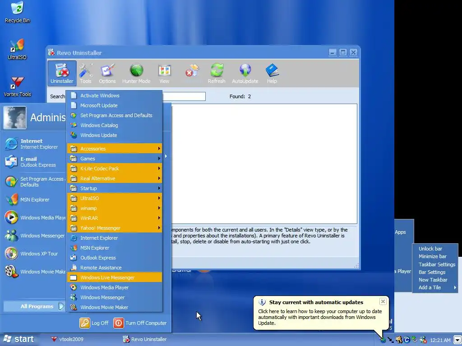The width and height of the screenshot is (462, 346).
Task: Expand Yahoo! Messenger folder
Action: point(115,228)
